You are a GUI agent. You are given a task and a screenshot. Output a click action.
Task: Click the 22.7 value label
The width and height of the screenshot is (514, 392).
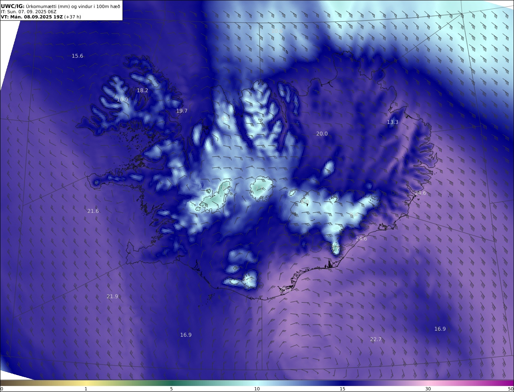point(376,339)
